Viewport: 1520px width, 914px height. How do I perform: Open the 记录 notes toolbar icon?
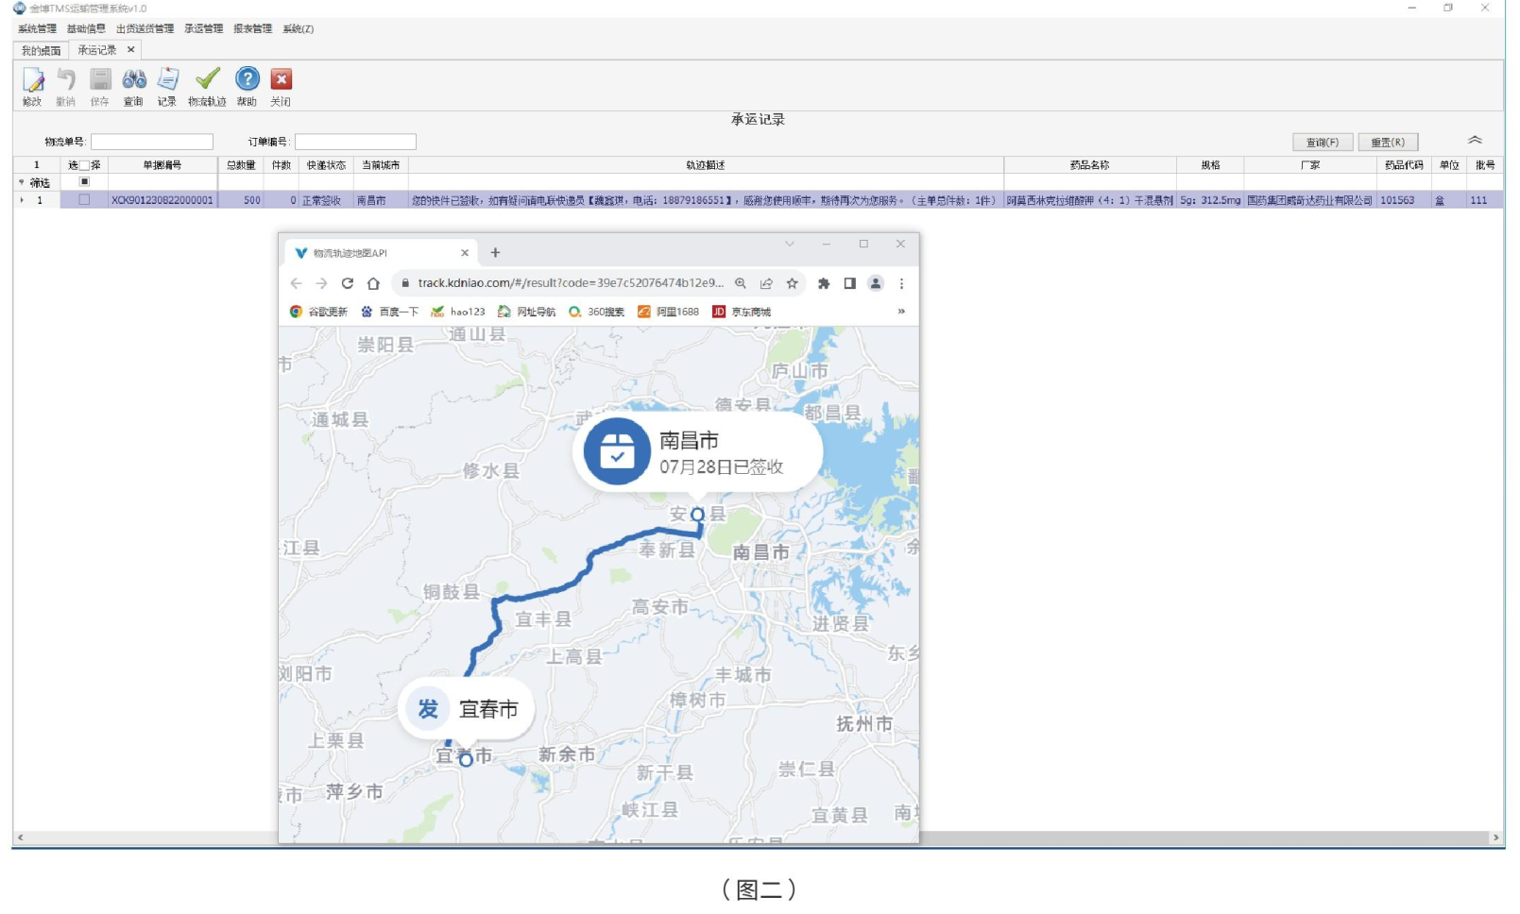pyautogui.click(x=168, y=81)
